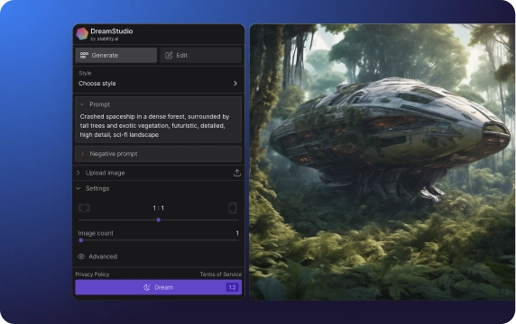
Task: Switch to the Edit tab
Action: tap(201, 55)
